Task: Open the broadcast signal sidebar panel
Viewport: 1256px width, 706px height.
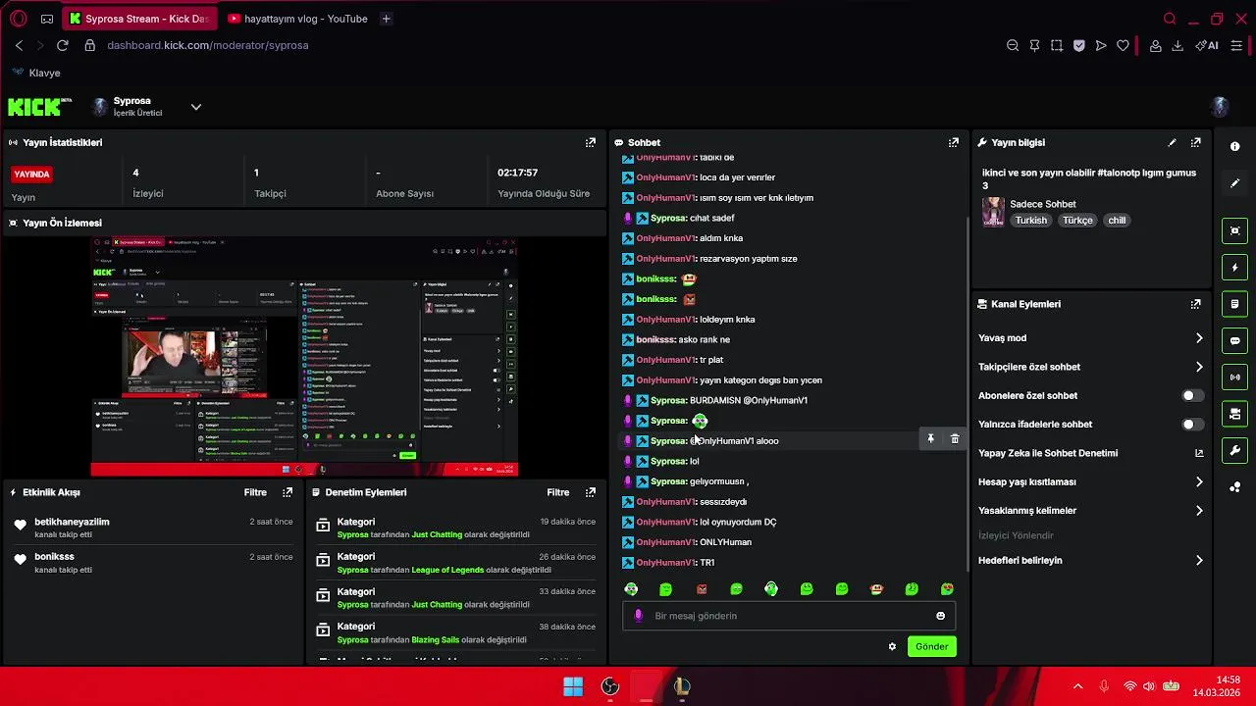Action: click(x=1234, y=378)
